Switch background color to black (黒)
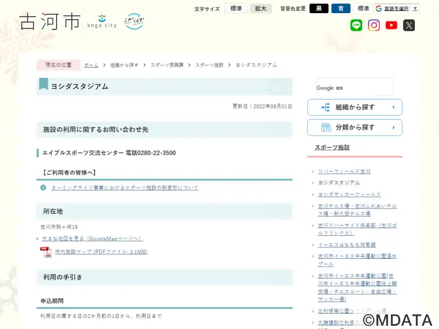439x329 pixels. click(319, 9)
